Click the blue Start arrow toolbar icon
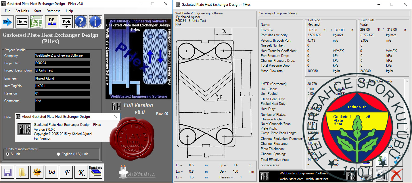 coord(7,22)
